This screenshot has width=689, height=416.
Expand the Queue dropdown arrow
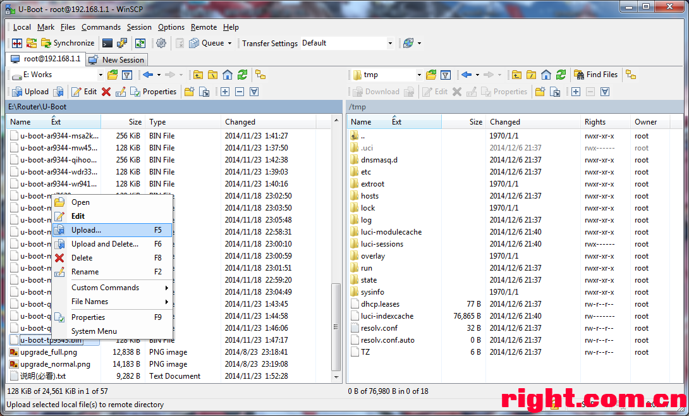tap(229, 43)
